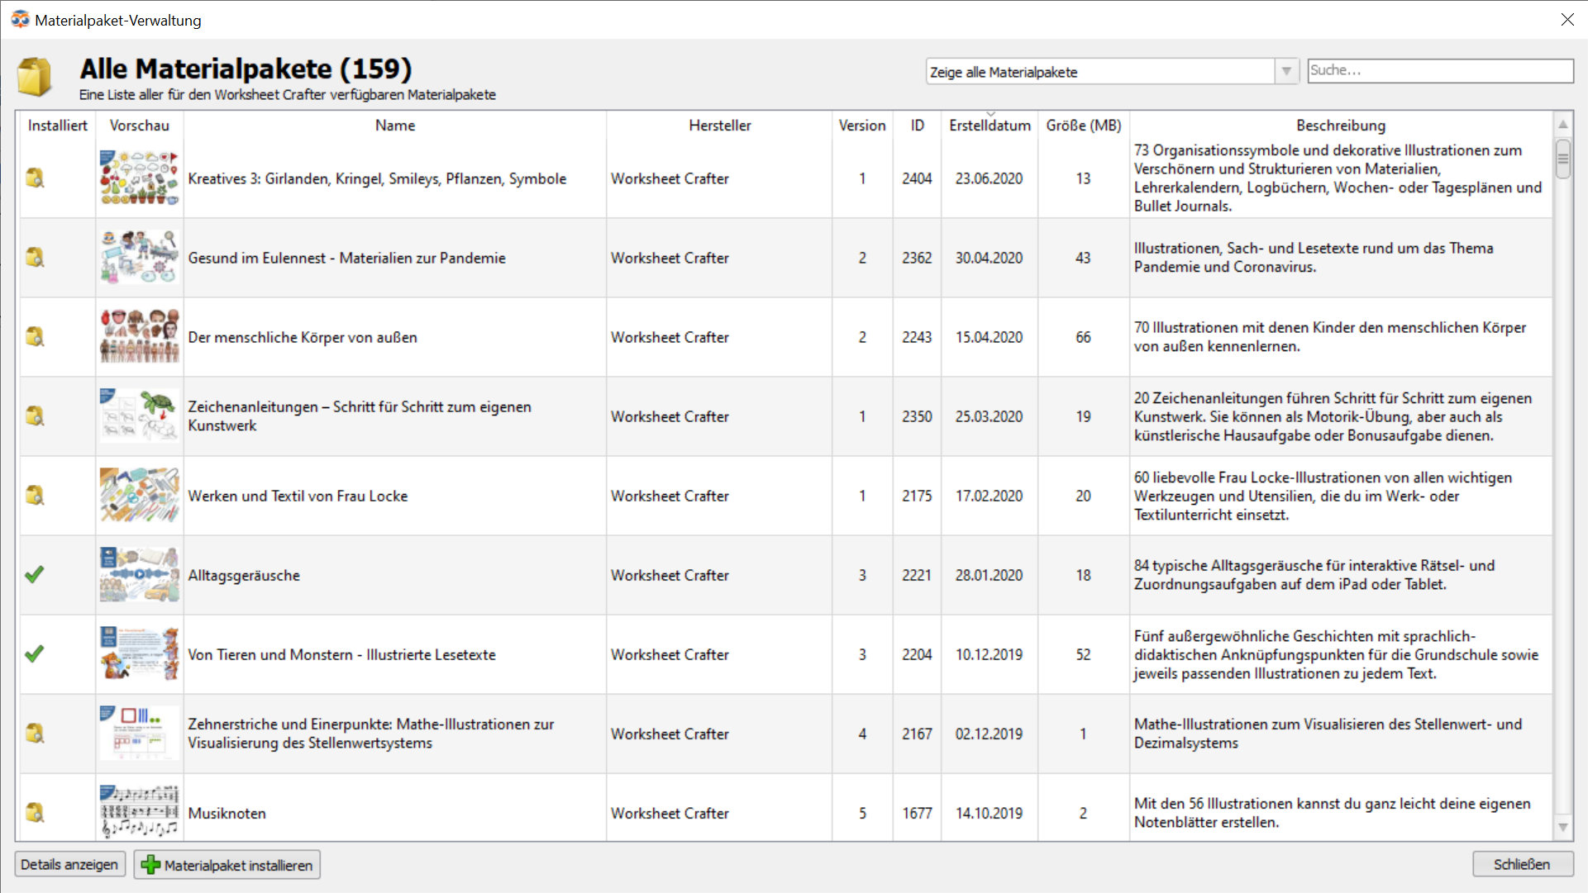Click into the Suche search field

(x=1439, y=71)
